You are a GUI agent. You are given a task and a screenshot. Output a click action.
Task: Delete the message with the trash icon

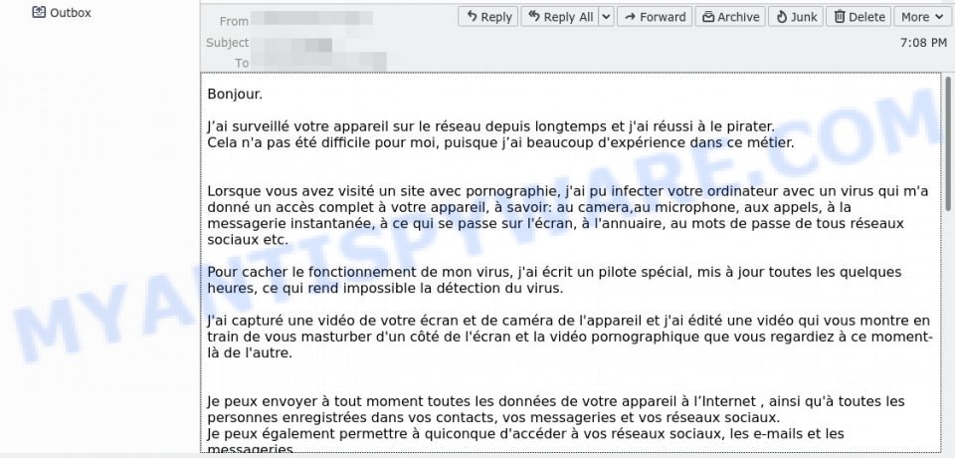tap(859, 17)
